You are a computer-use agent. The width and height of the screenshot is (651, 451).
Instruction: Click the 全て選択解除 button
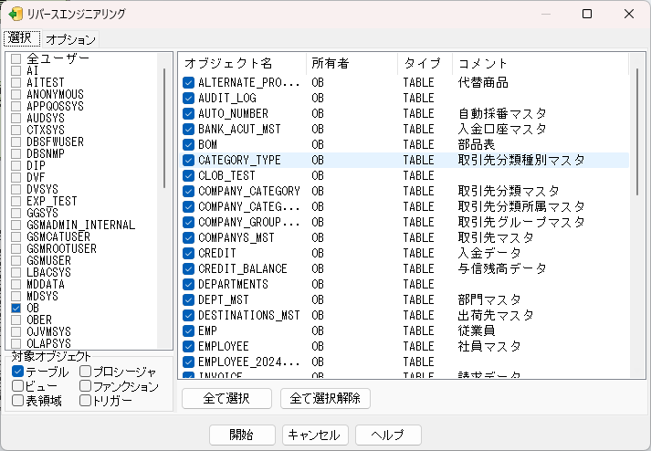click(325, 399)
